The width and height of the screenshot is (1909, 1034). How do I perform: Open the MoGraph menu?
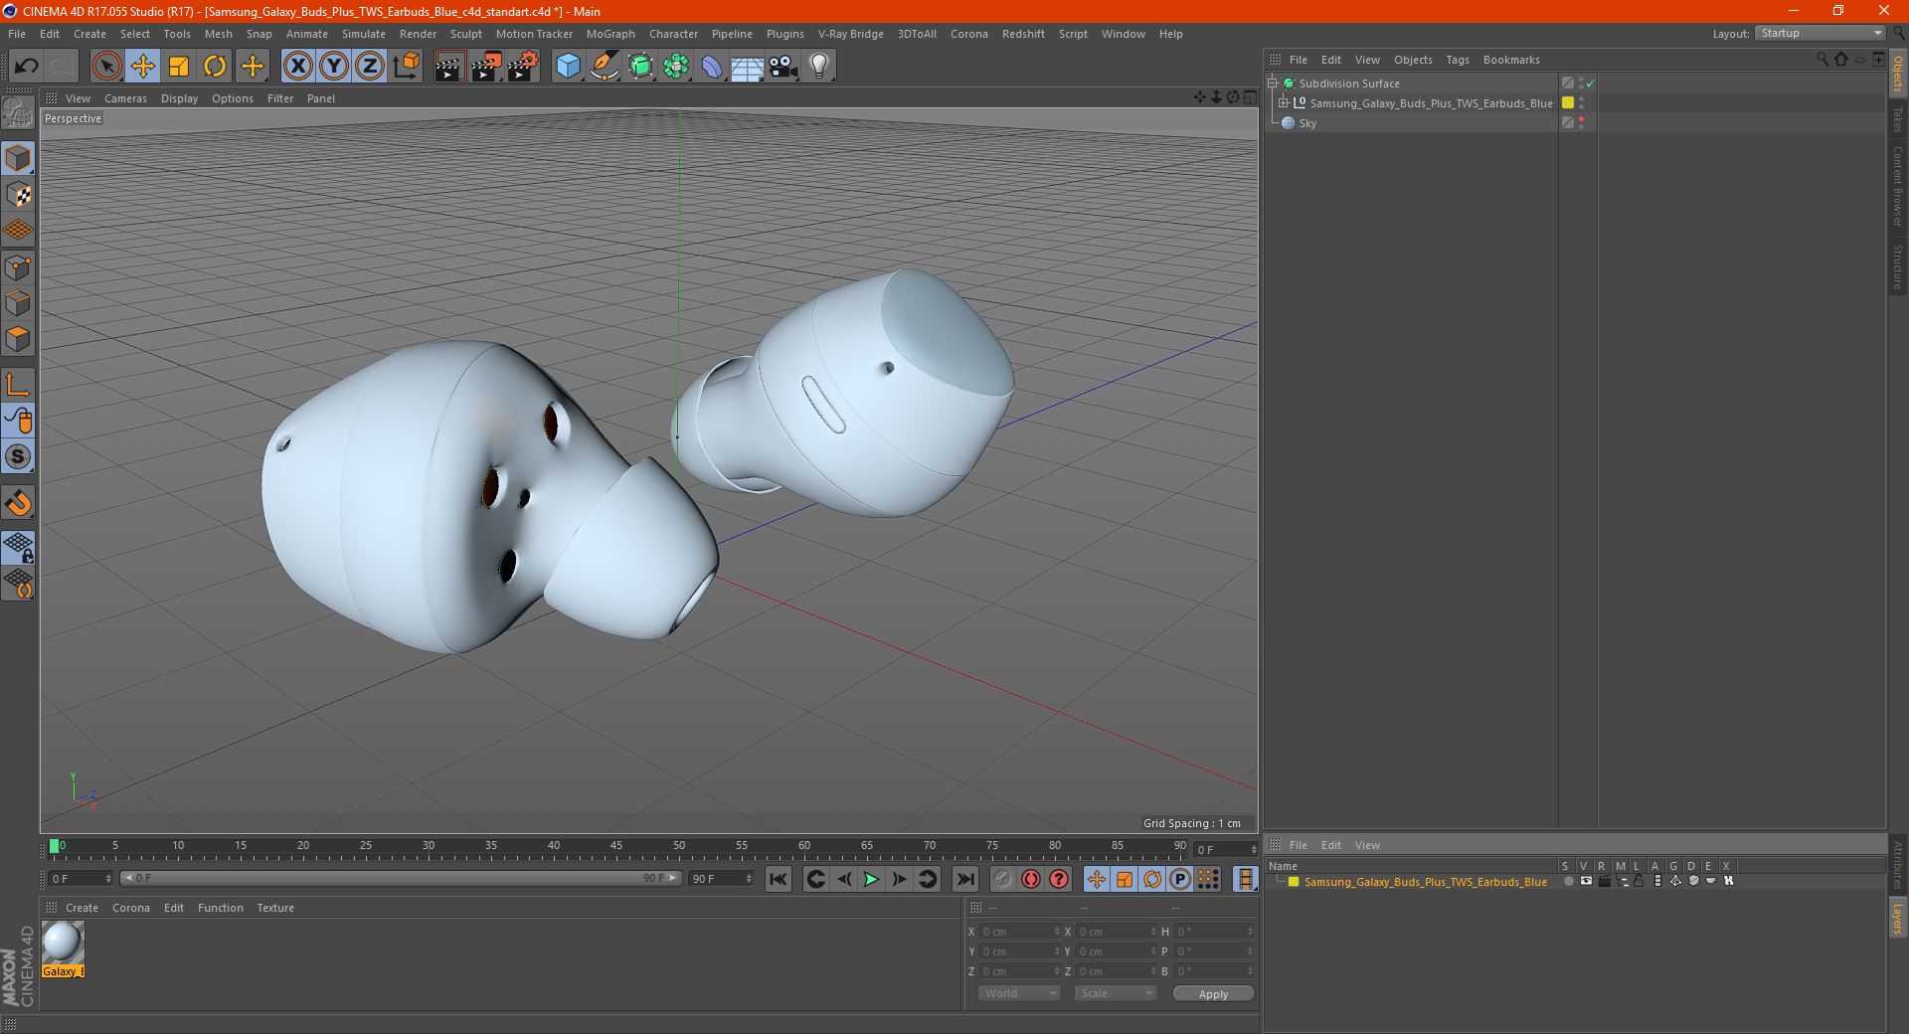coord(610,34)
